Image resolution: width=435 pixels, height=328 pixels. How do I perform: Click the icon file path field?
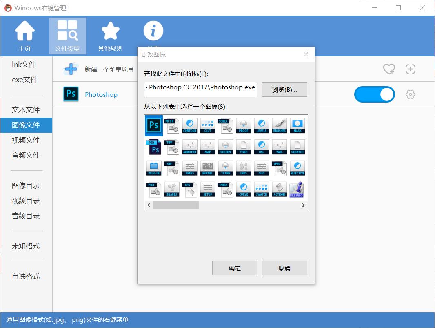click(200, 87)
